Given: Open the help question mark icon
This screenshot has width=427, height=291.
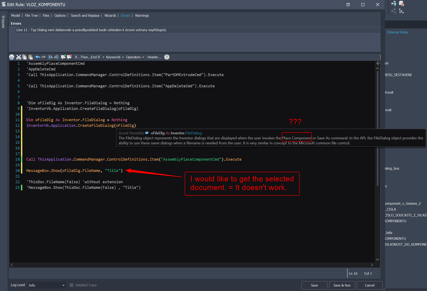Looking at the screenshot, I should click(x=167, y=57).
